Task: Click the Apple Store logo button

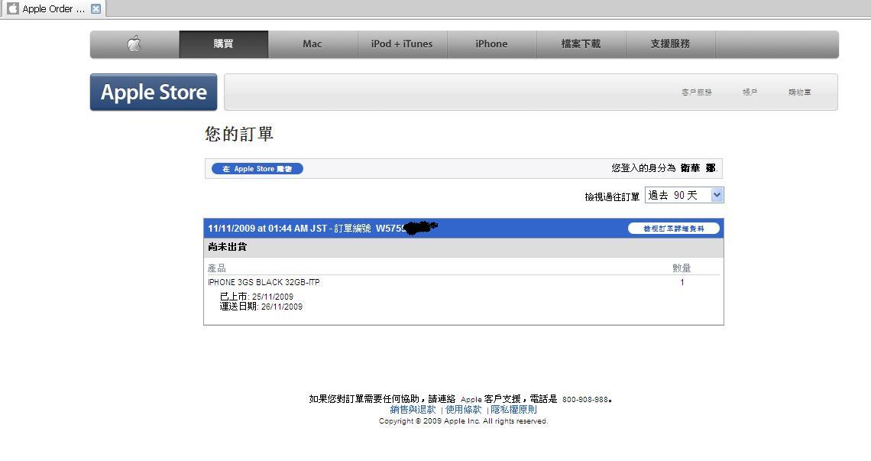Action: (x=154, y=93)
